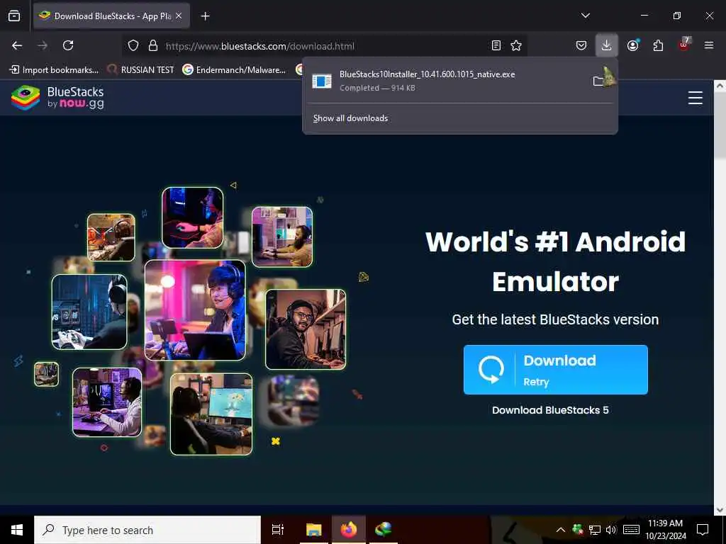Screen dimensions: 726x544
Task: Close the Download BlueStacks tab
Action: pos(179,16)
